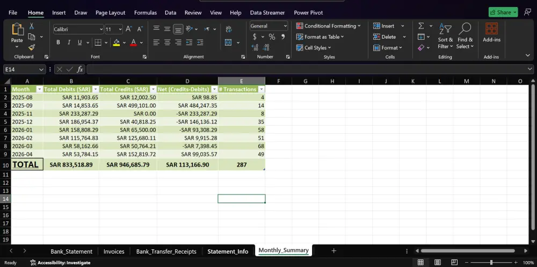The width and height of the screenshot is (537, 267).
Task: Toggle Underline formatting
Action: point(79,42)
